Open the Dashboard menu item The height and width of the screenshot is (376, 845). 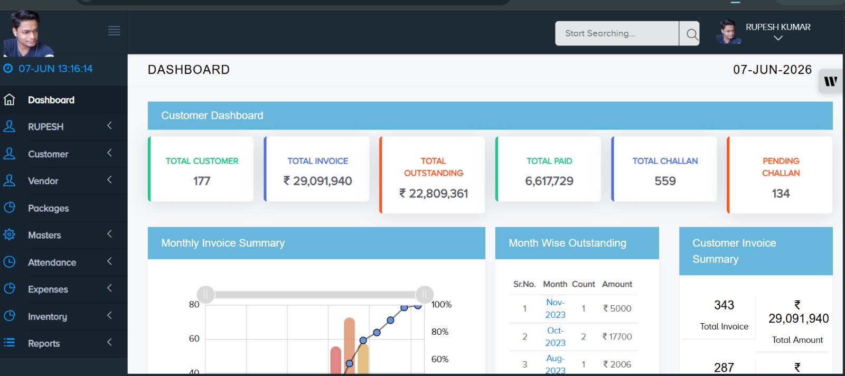(x=63, y=100)
